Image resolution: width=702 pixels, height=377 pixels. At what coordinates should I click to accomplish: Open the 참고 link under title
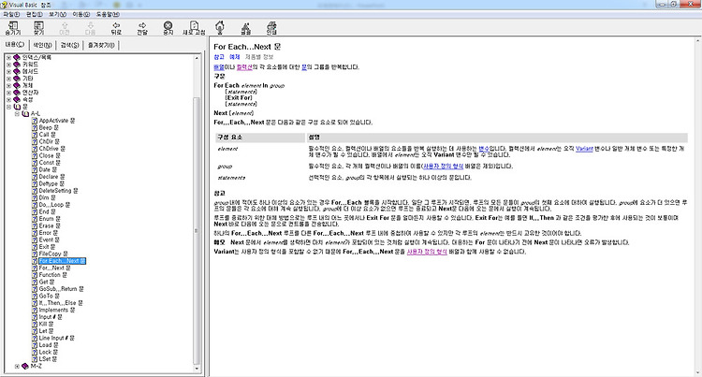219,57
